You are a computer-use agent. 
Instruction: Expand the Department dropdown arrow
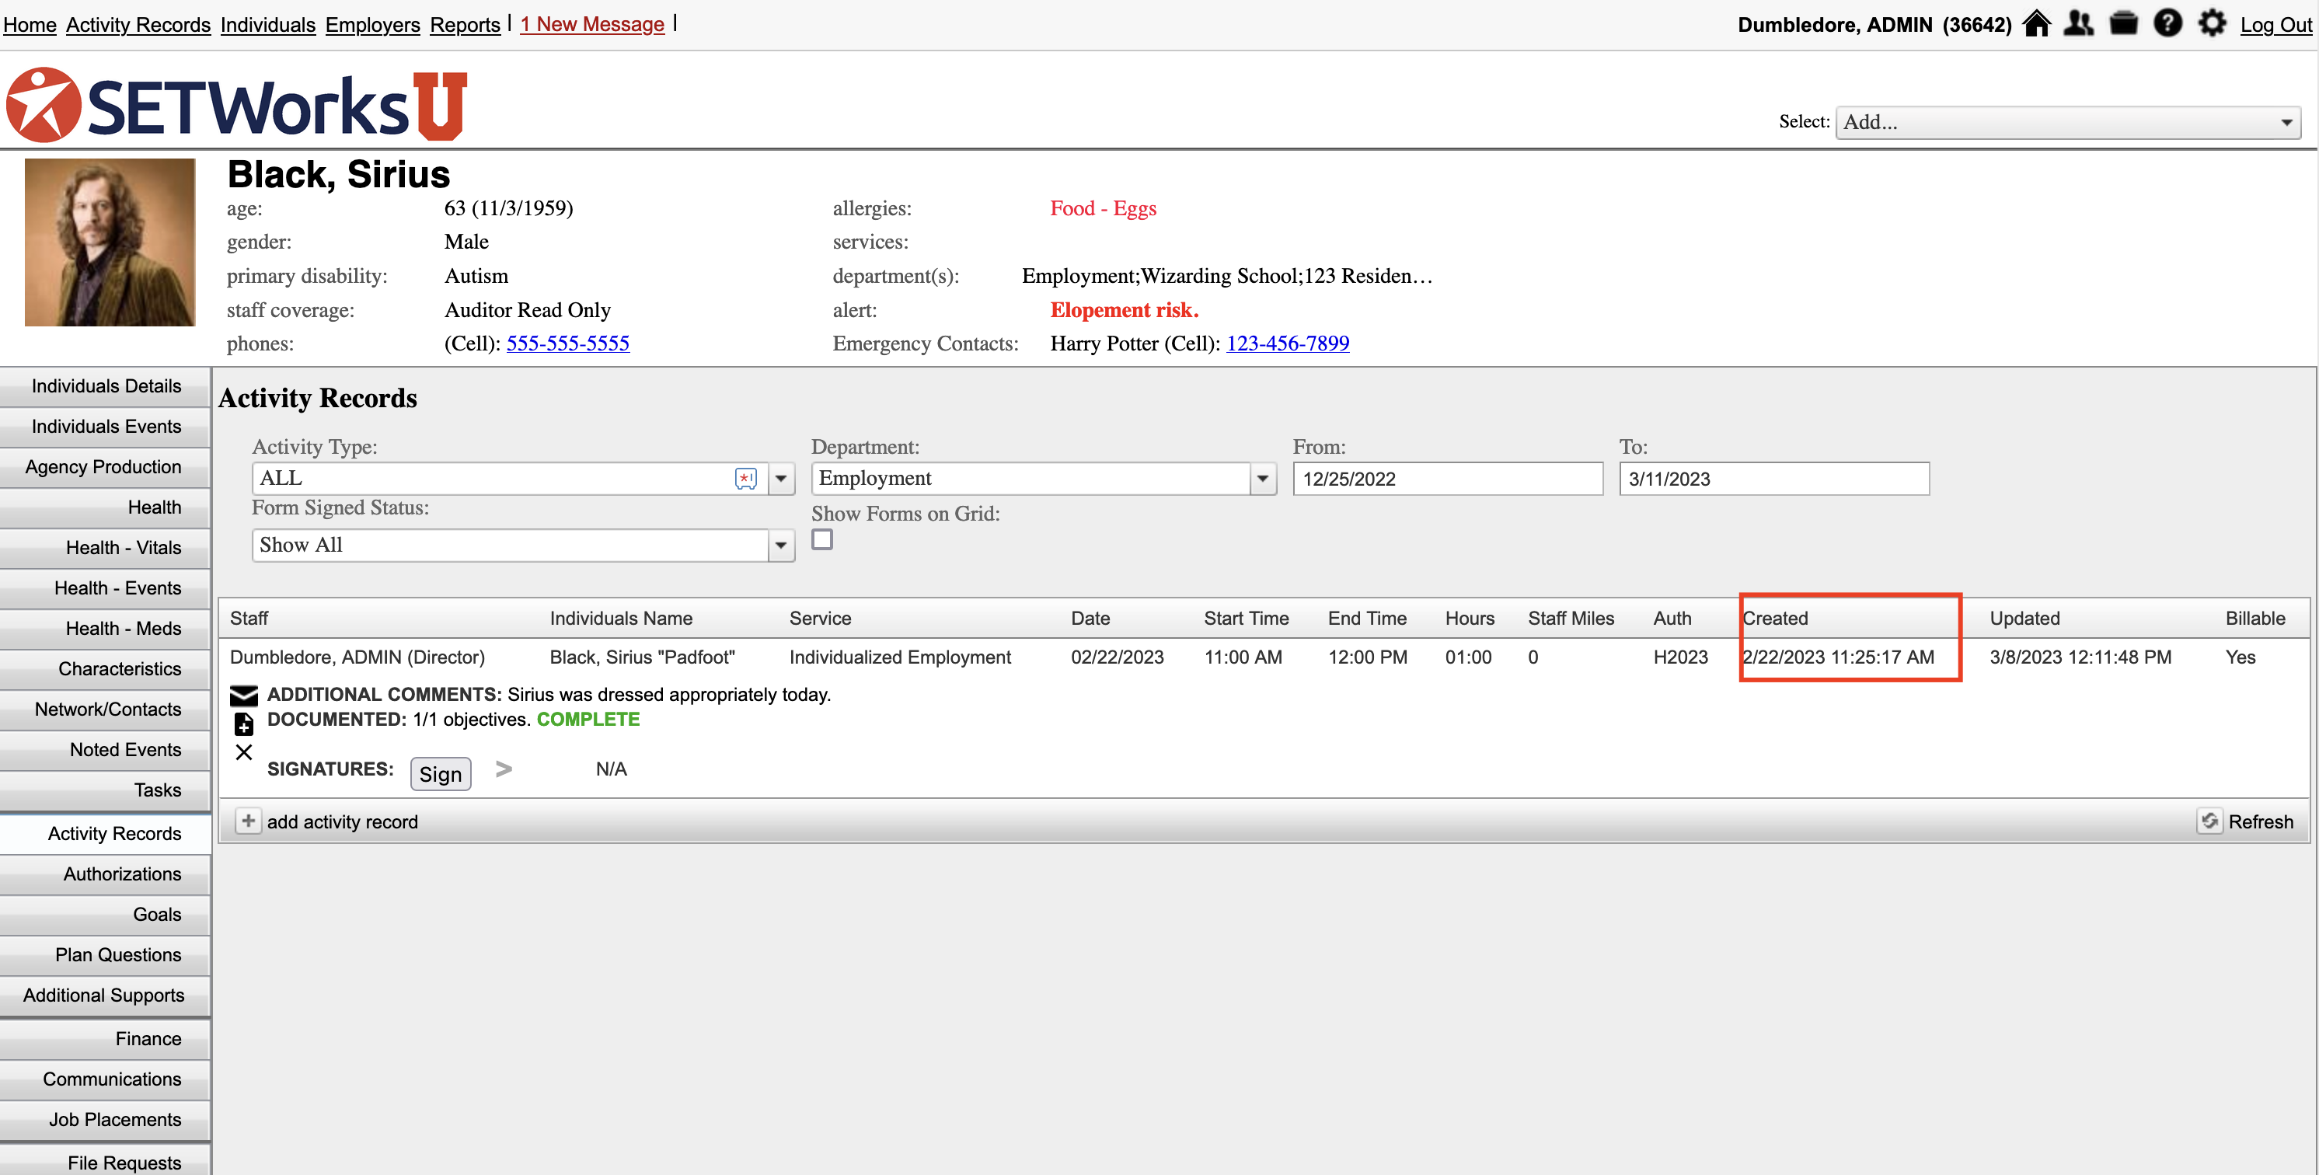[1263, 479]
